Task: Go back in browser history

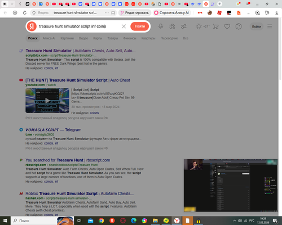Action: (x=5, y=13)
